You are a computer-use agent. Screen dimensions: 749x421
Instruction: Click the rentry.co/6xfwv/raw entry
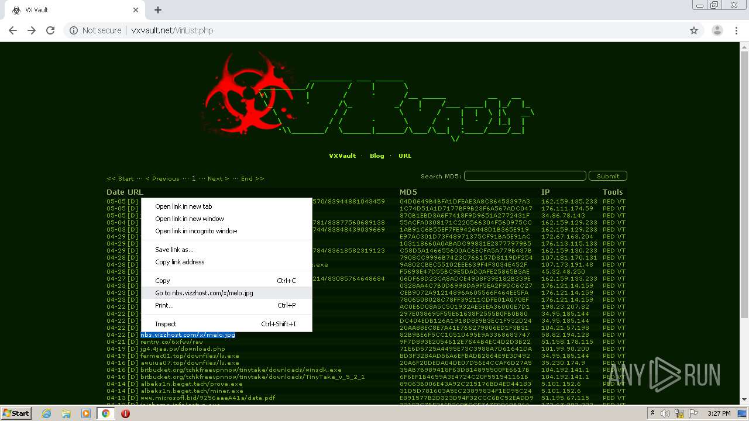pyautogui.click(x=171, y=342)
